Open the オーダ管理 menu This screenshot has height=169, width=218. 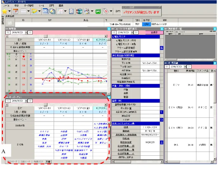pos(29,6)
